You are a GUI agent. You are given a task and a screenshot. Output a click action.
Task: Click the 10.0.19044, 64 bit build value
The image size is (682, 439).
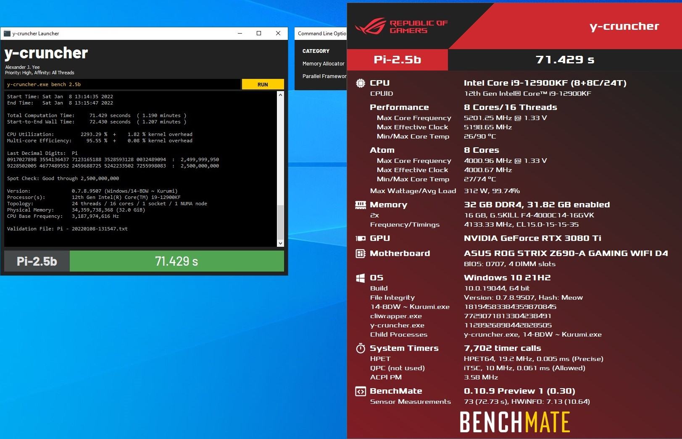click(x=497, y=288)
